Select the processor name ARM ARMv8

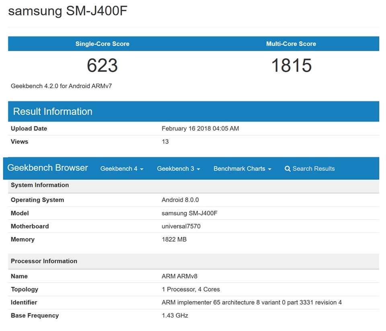point(179,276)
